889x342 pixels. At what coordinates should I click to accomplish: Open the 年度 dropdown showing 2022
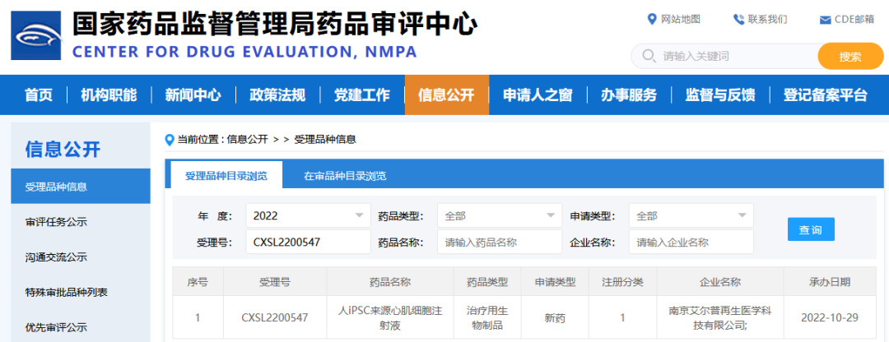point(309,215)
